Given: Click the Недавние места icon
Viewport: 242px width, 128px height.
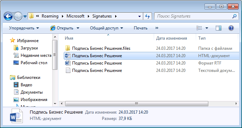Looking at the screenshot, I should (16, 55).
